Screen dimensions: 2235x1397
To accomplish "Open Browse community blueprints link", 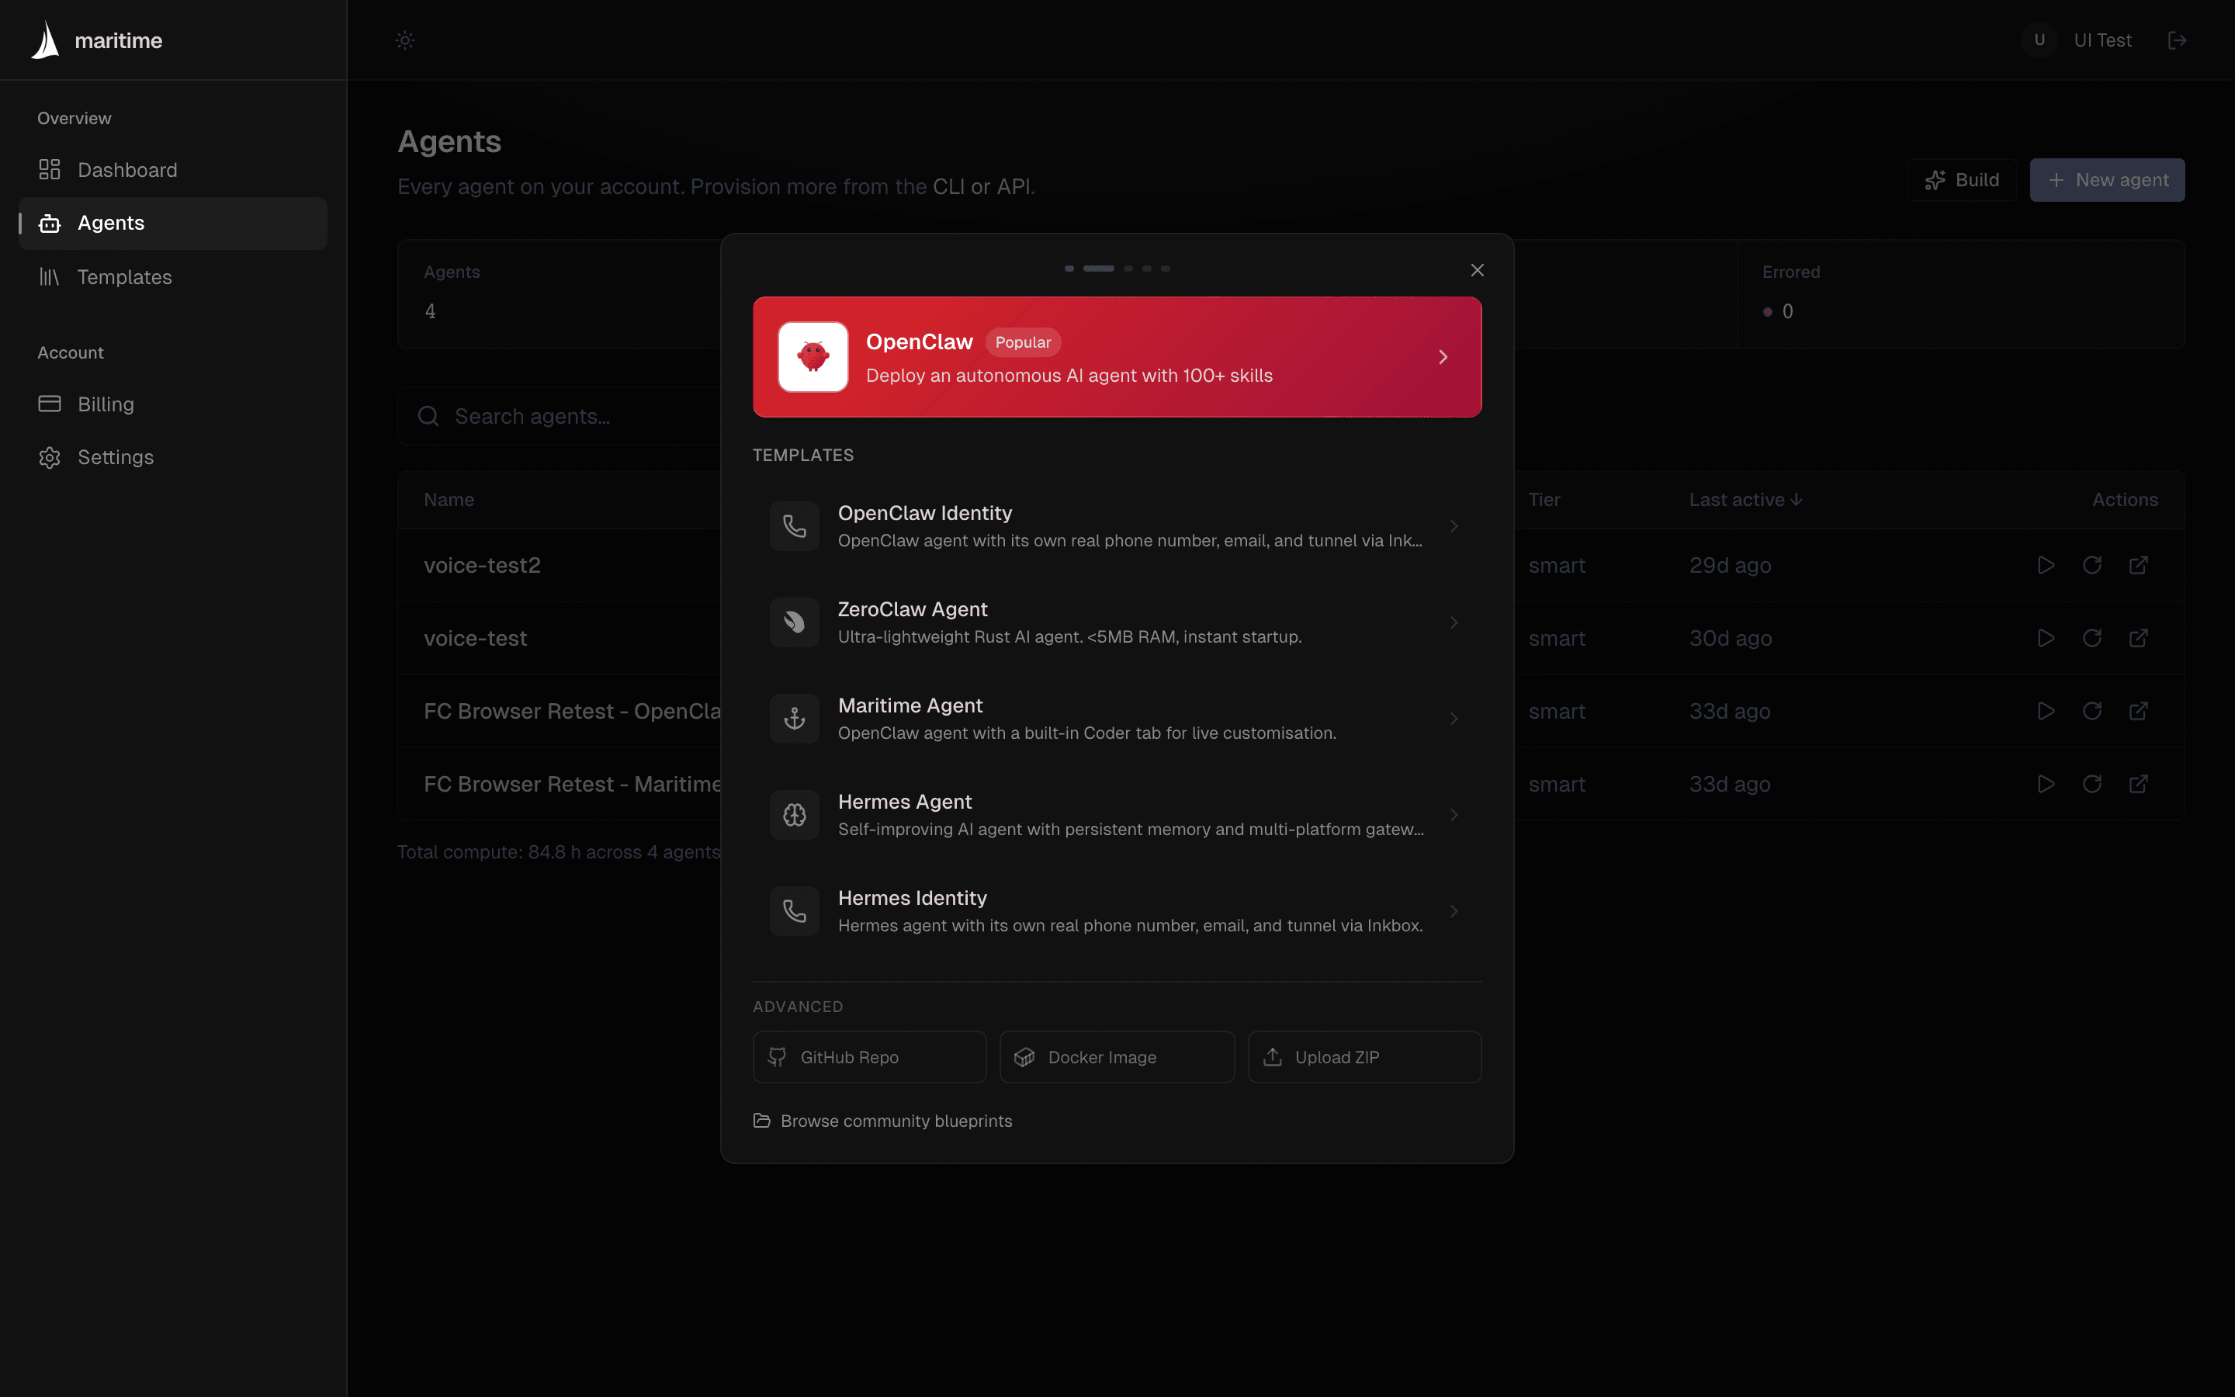I will (883, 1121).
